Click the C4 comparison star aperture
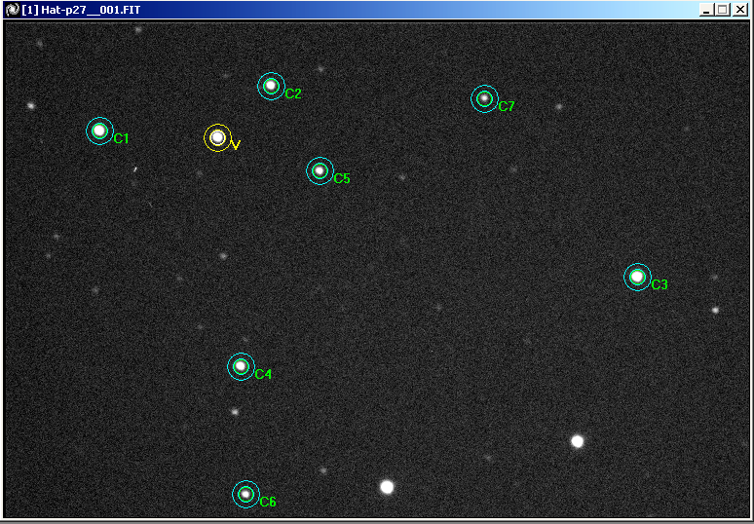754x524 pixels. (x=241, y=366)
